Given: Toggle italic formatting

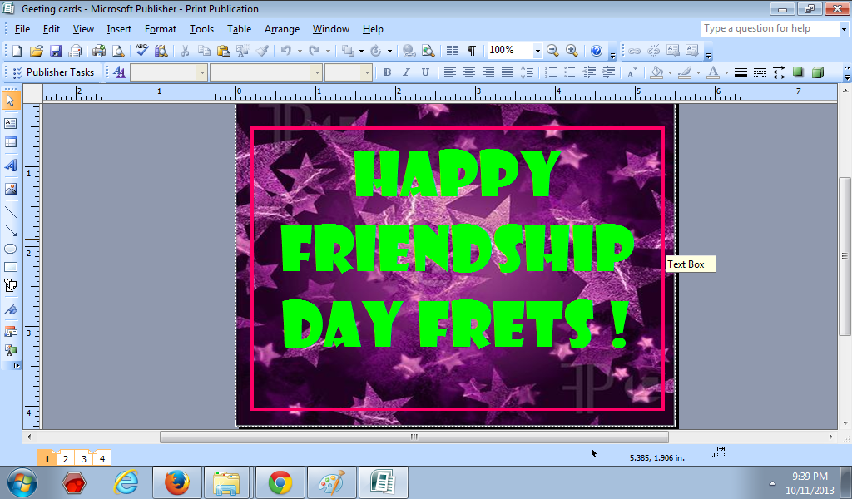Looking at the screenshot, I should coord(405,72).
